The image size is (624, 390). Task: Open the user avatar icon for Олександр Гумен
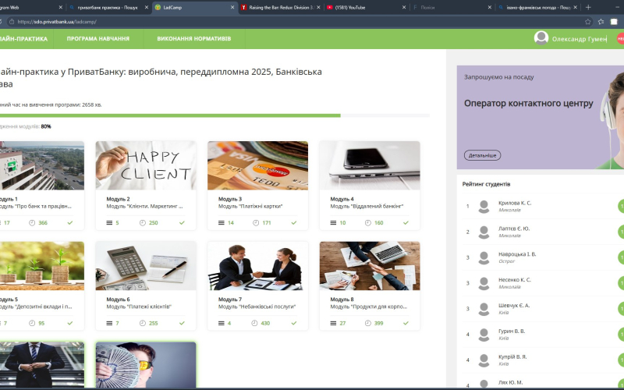click(x=541, y=38)
